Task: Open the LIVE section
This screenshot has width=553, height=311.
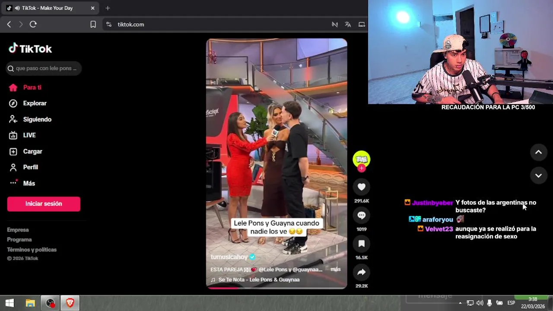Action: click(22, 135)
